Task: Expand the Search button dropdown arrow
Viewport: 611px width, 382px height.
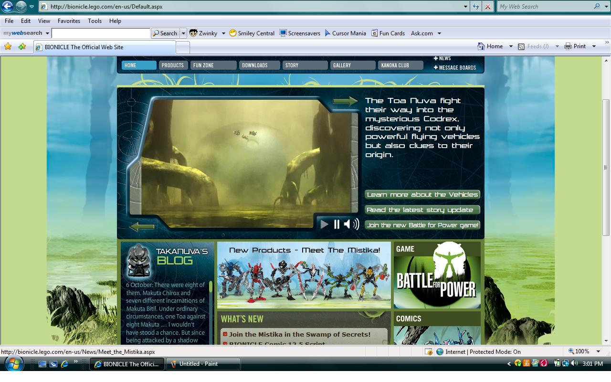Action: click(x=183, y=33)
